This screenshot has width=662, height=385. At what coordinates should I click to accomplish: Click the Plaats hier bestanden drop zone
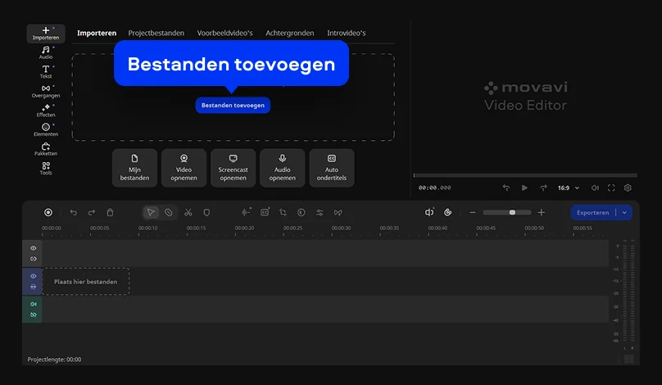click(x=86, y=282)
